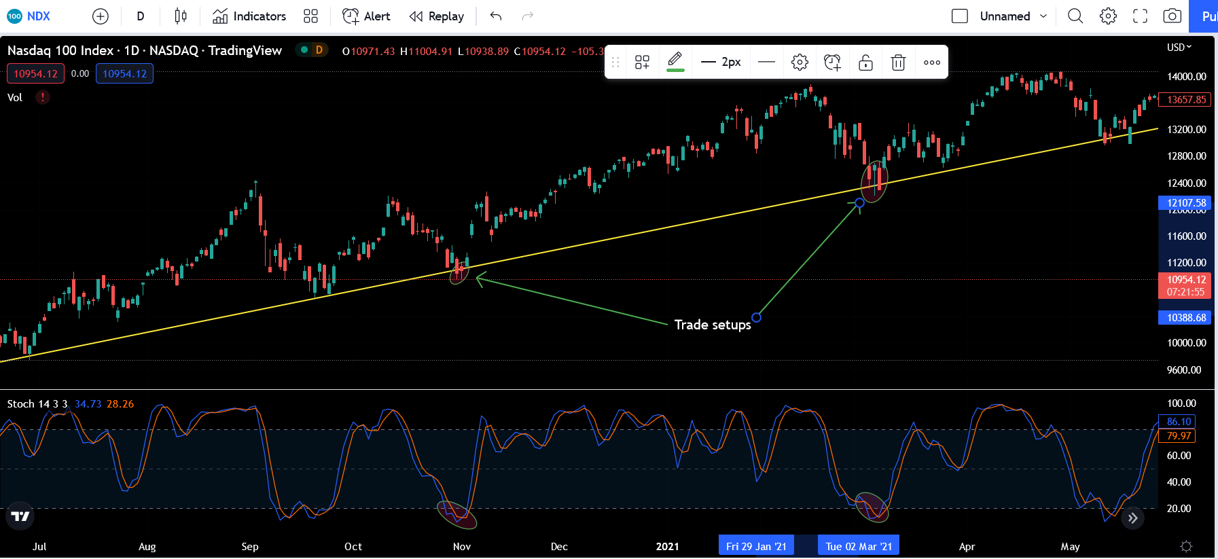Take a chart snapshot with camera
The image size is (1218, 559).
1172,16
